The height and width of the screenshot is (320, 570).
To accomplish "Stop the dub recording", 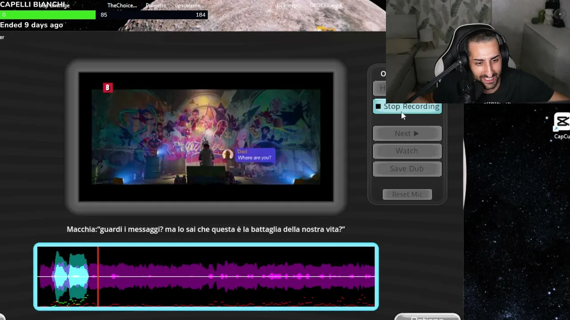I will 407,107.
